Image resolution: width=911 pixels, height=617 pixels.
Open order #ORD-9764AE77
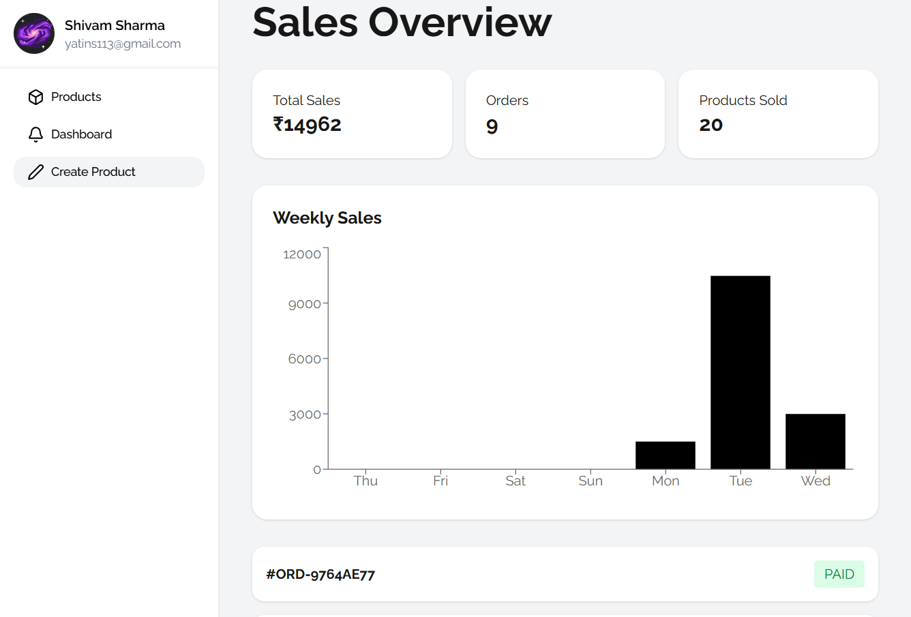click(x=320, y=574)
